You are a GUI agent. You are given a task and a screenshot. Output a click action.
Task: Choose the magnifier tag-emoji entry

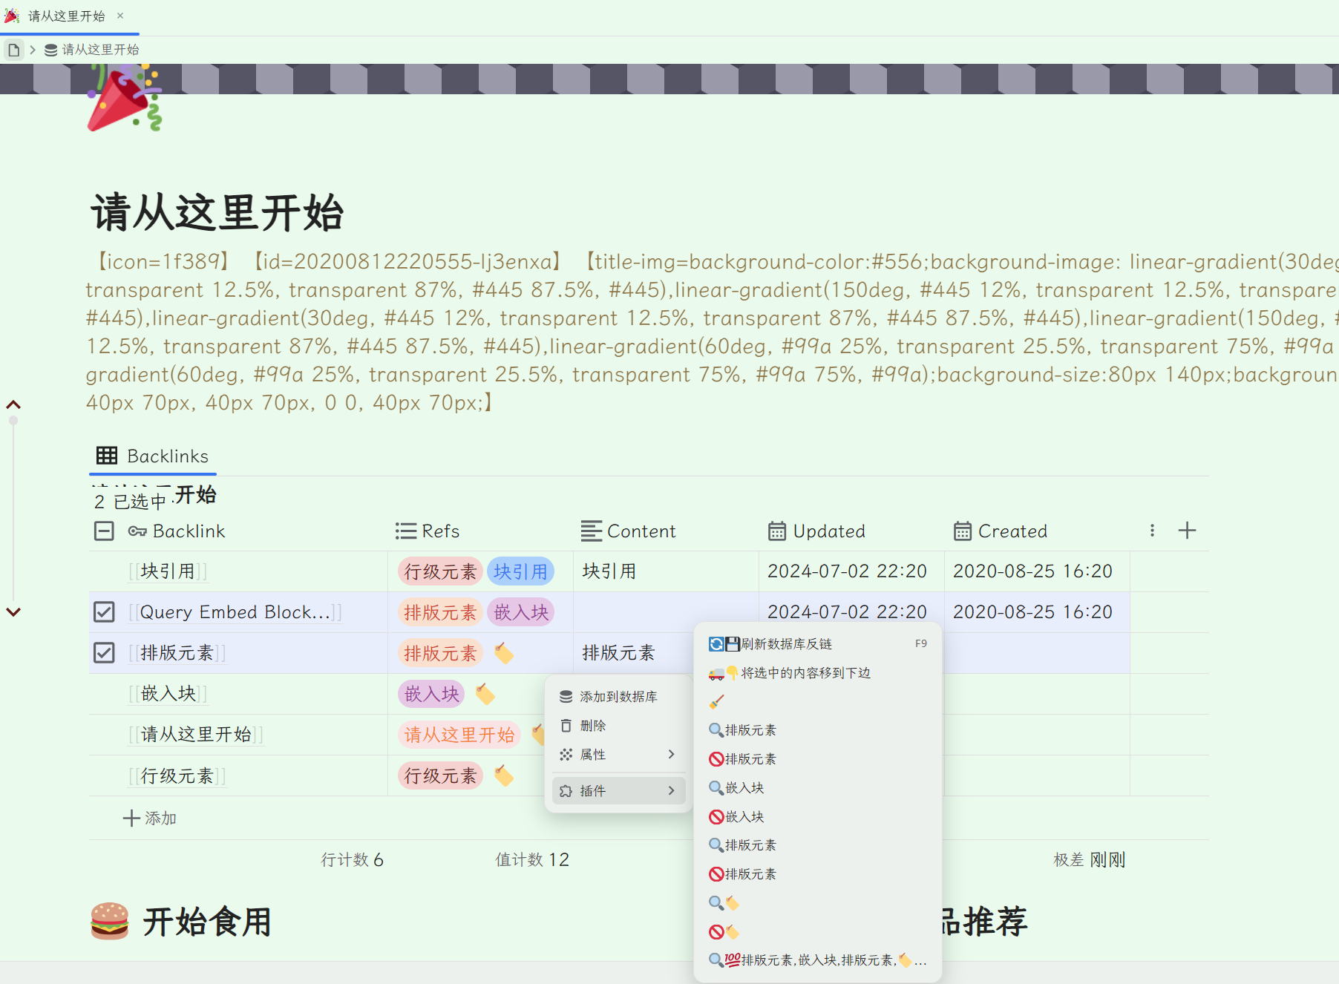[818, 903]
